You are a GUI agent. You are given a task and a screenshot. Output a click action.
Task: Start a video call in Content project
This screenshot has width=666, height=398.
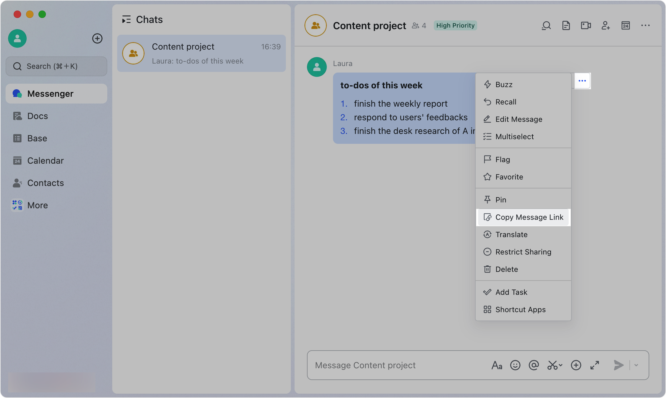pos(586,25)
